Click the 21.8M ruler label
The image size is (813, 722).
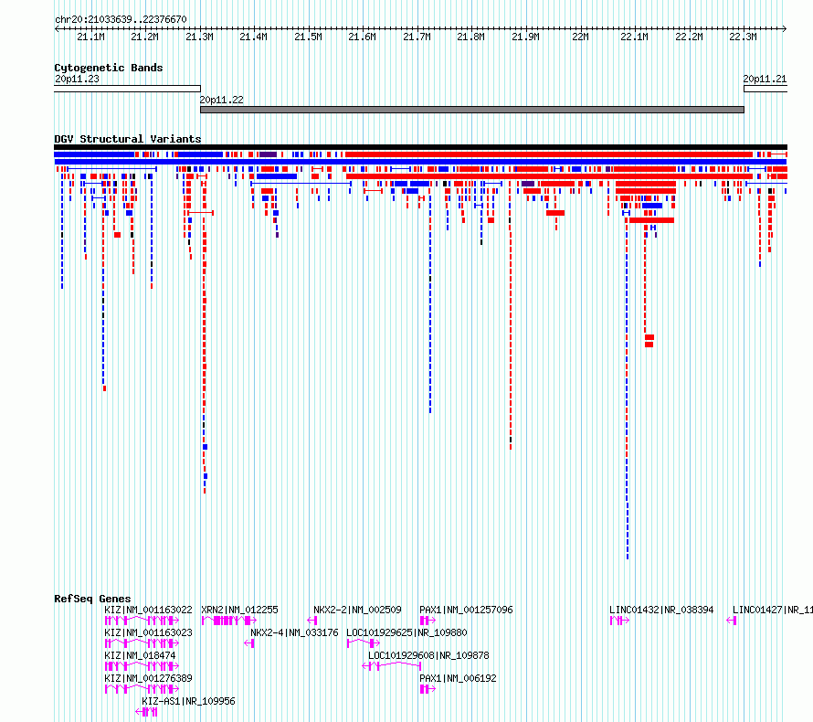[470, 37]
